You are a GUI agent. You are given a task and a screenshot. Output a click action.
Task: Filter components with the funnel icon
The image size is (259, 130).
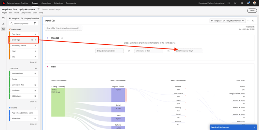point(35,23)
